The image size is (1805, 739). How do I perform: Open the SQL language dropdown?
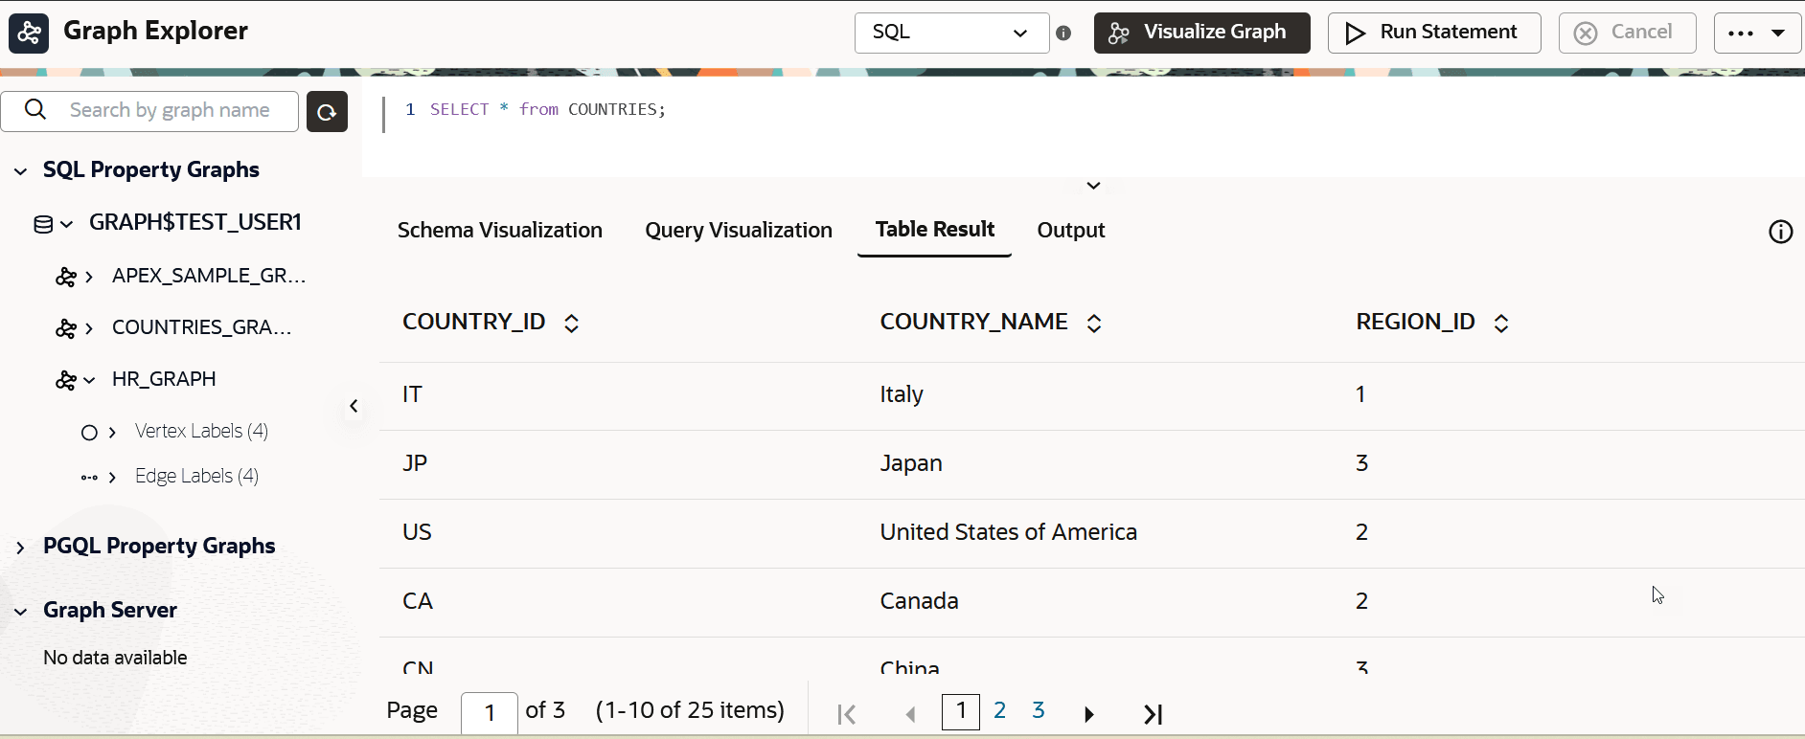(951, 33)
